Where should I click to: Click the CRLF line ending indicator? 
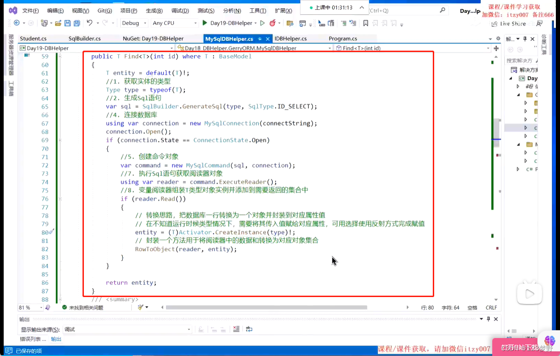coord(491,308)
